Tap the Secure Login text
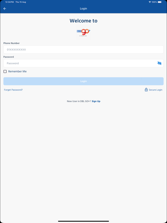 155,90
